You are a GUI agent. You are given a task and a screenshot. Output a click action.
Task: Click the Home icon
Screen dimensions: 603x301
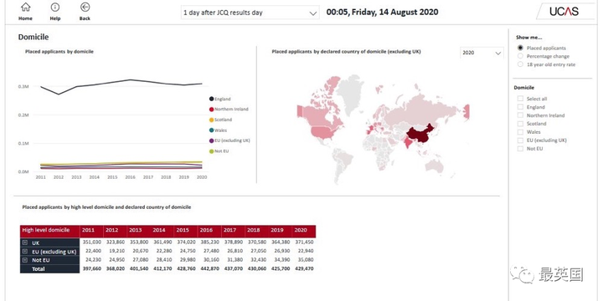click(25, 8)
